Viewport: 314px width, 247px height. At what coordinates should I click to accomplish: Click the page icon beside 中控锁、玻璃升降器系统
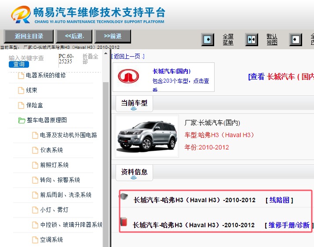tap(35, 225)
